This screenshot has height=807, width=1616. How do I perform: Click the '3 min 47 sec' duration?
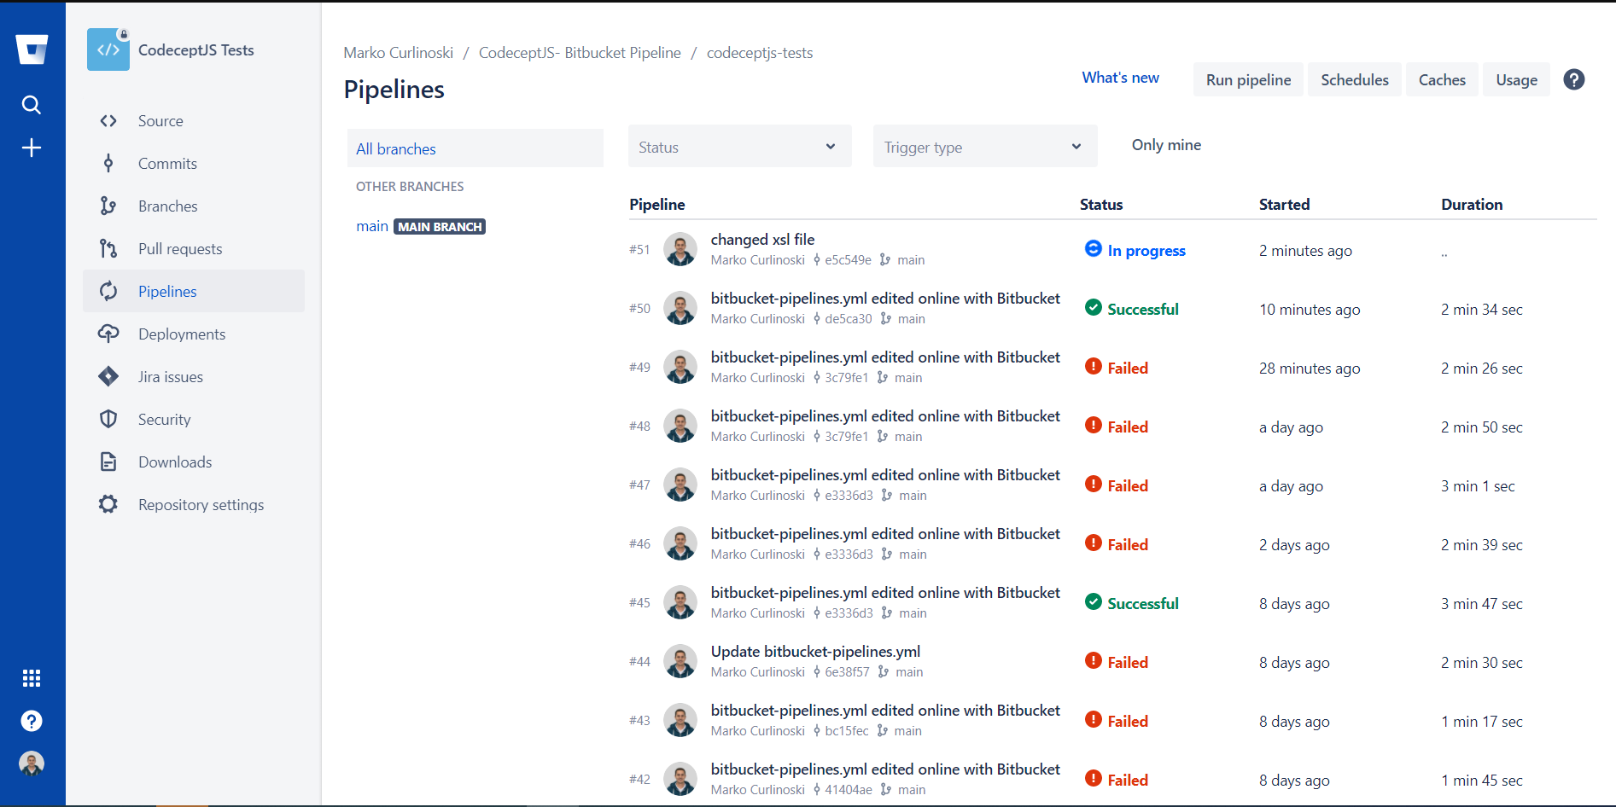click(1481, 604)
